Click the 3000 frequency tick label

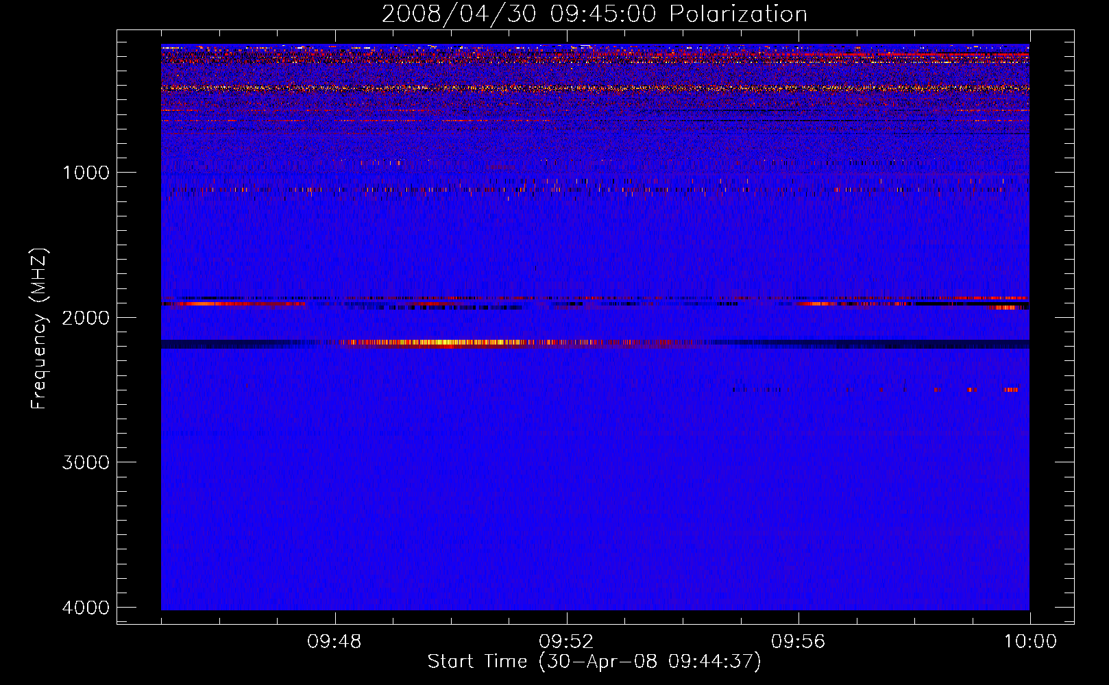click(86, 462)
